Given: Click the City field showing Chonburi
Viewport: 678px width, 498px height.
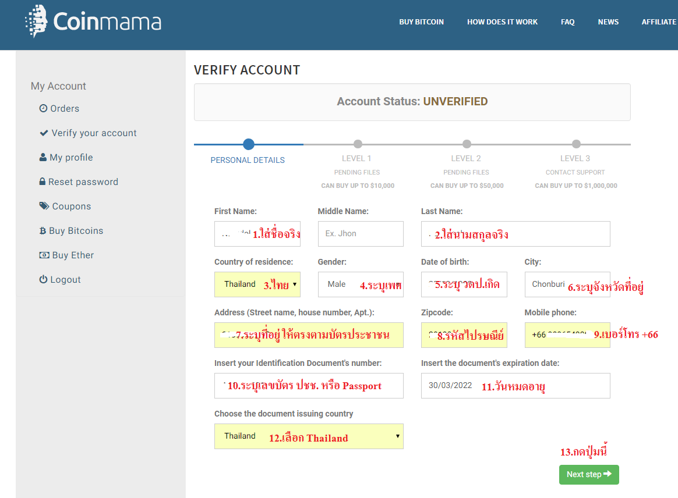Looking at the screenshot, I should [567, 284].
